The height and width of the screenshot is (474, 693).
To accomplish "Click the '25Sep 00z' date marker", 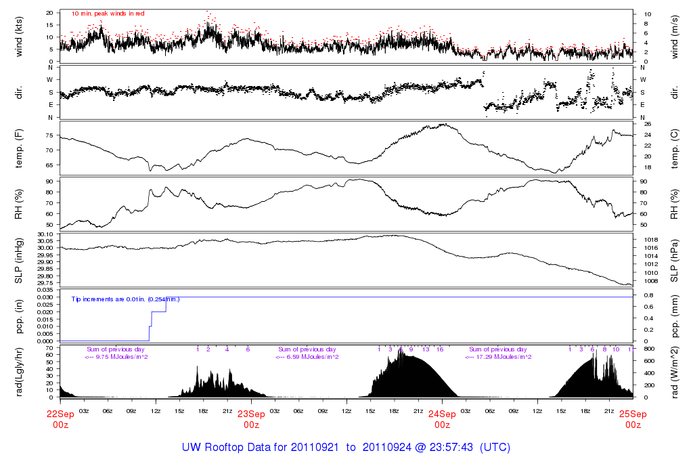I will tap(633, 419).
